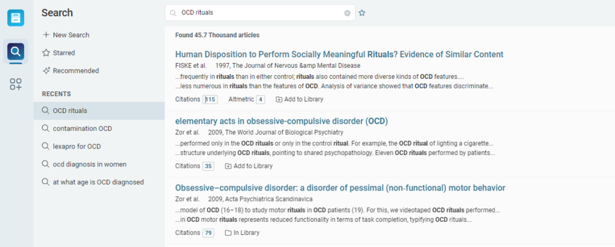Click the Altmetric score 4 badge
The image size is (615, 247).
click(x=260, y=99)
